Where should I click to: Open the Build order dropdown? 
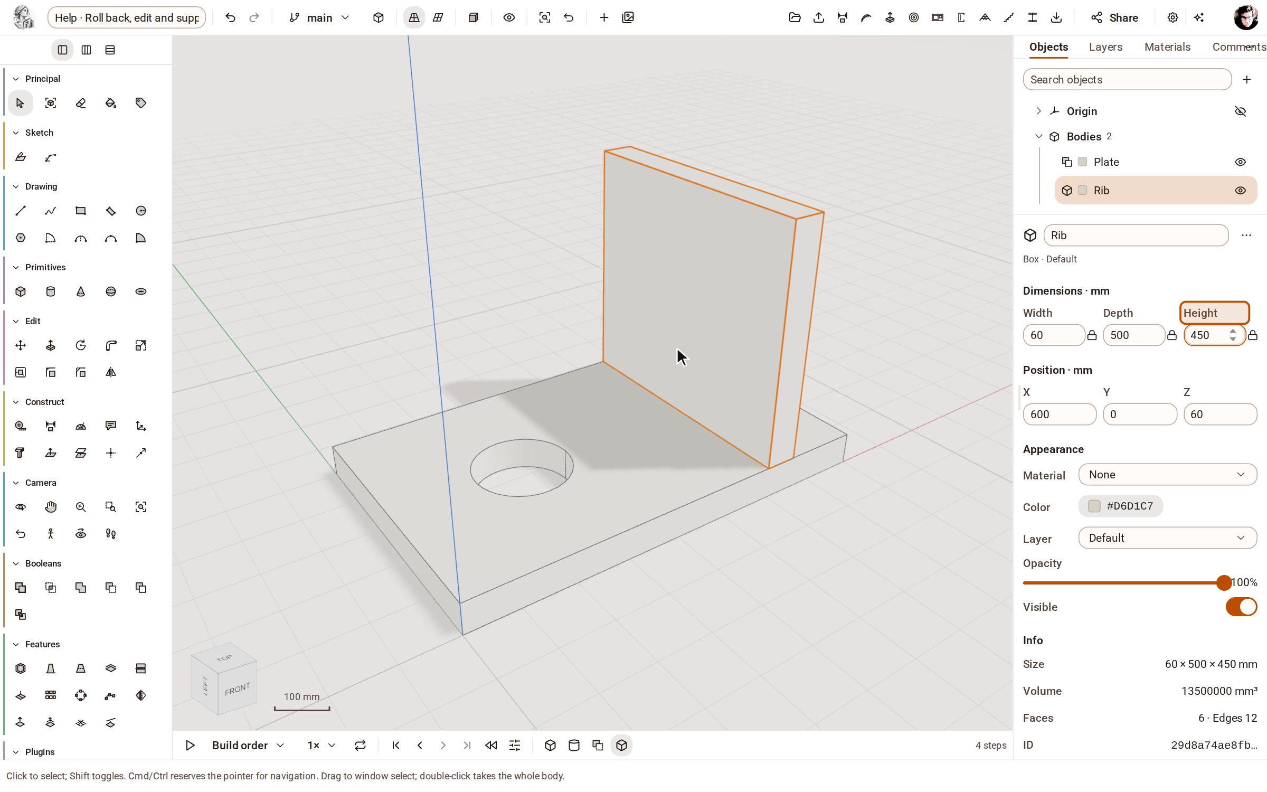coord(248,745)
